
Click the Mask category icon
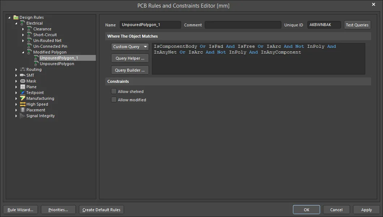(x=23, y=81)
